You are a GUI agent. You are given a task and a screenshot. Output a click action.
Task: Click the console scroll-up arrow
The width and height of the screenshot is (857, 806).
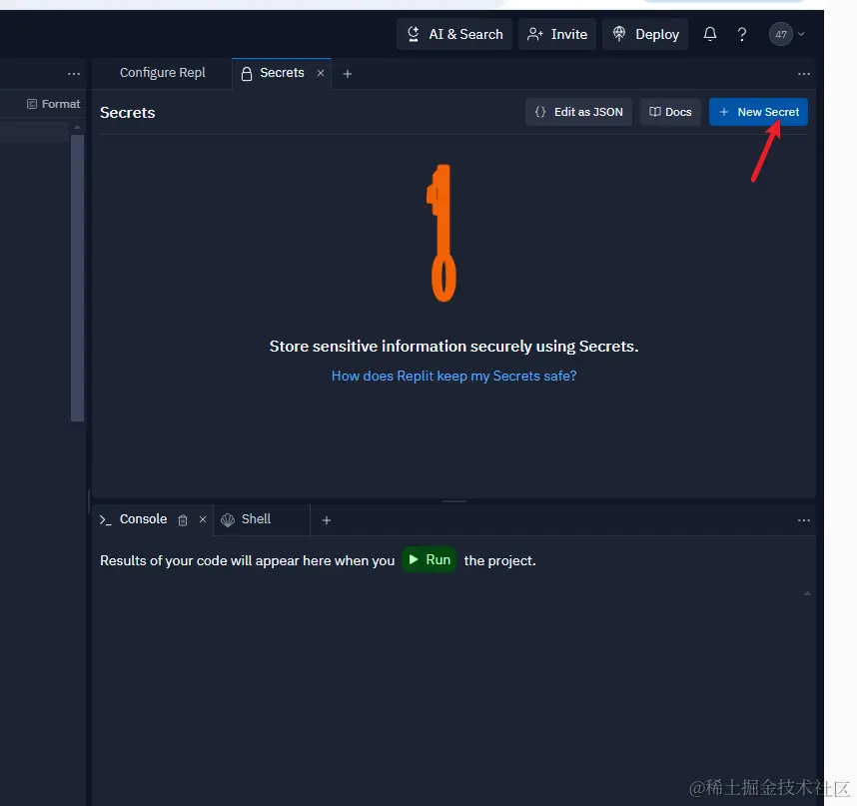[807, 593]
